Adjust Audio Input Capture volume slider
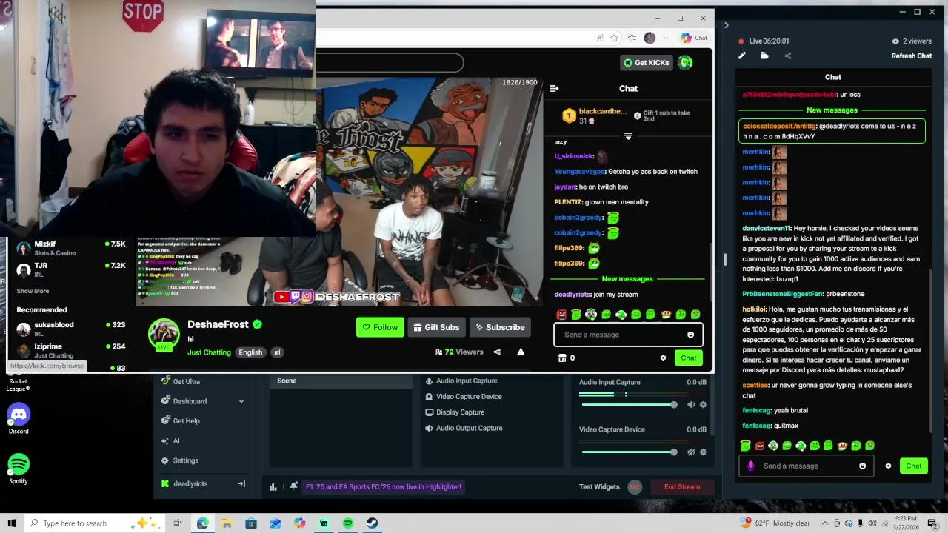 point(629,405)
